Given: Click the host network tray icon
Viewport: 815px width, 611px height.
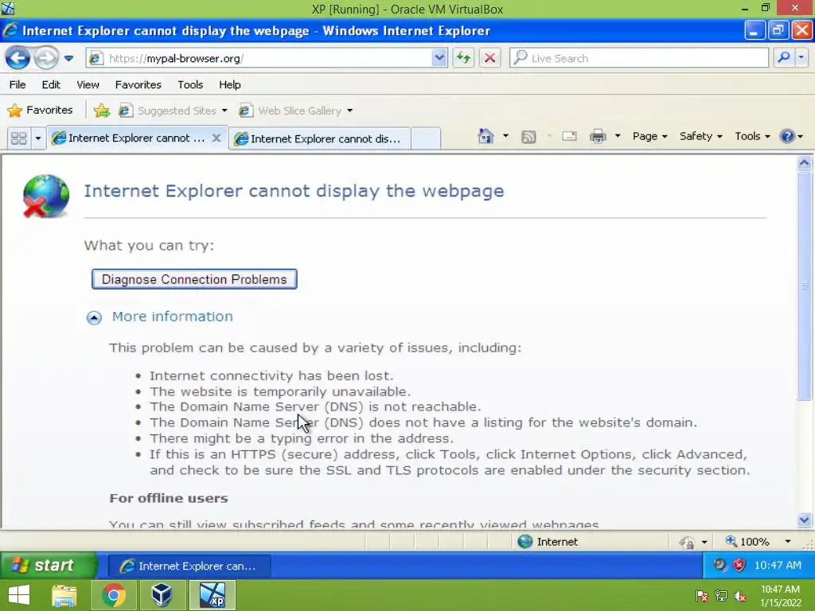Looking at the screenshot, I should click(721, 597).
